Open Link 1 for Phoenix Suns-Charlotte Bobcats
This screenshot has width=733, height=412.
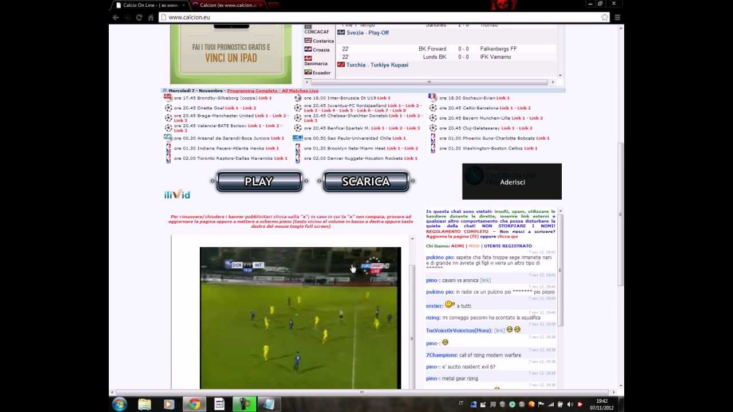point(543,138)
